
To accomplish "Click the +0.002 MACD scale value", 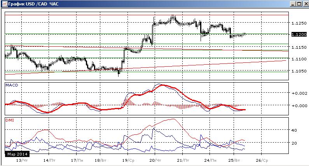I will (300, 94).
